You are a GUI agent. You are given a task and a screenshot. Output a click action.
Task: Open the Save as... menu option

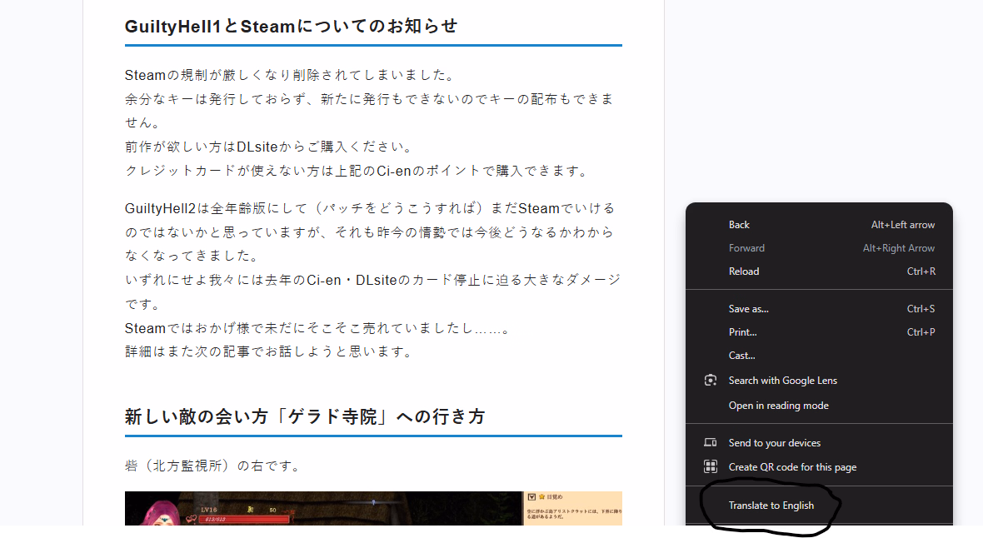point(748,309)
